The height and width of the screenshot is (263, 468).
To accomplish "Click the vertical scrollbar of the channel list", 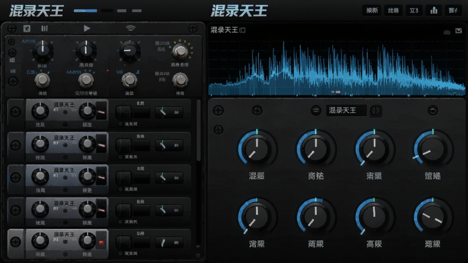I will [x=198, y=131].
